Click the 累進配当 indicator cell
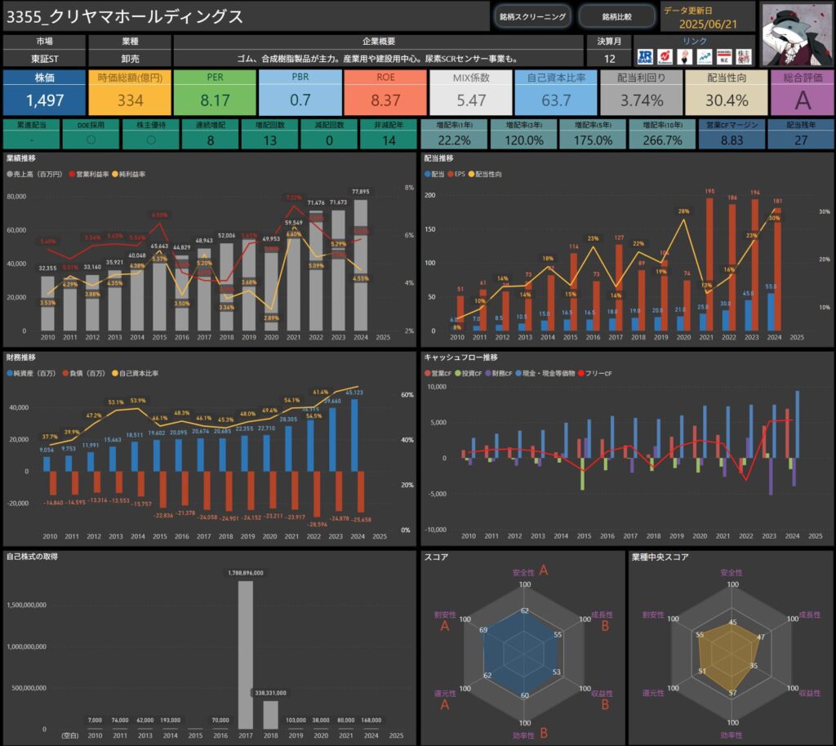This screenshot has height=746, width=836. 32,134
